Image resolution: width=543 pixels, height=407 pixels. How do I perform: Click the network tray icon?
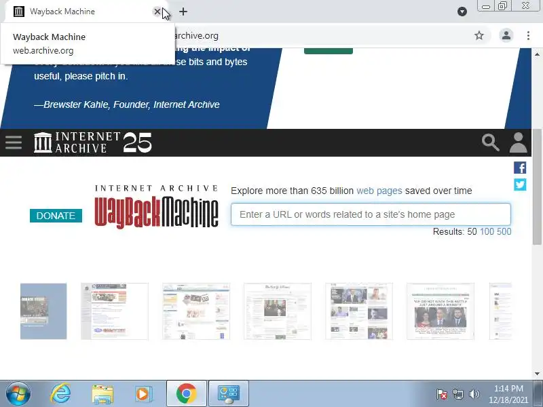coord(457,394)
